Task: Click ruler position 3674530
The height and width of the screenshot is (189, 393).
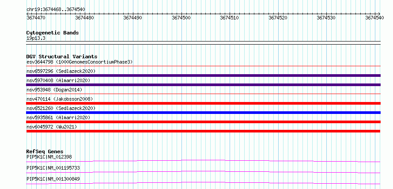Action: point(326,18)
